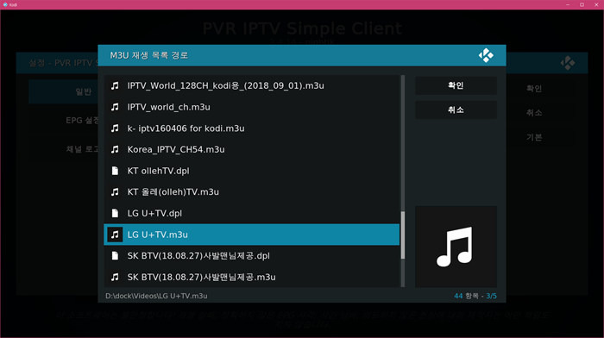Screen dimensions: 604x338
Task: Open the EPG 설정 tab in settings
Action: pos(64,121)
